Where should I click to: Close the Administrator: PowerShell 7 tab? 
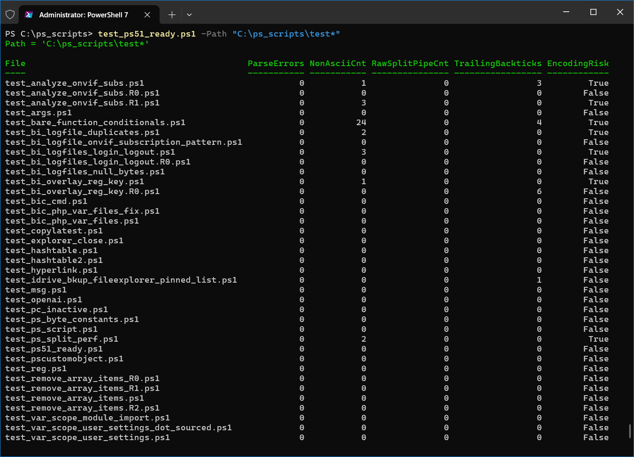point(147,15)
